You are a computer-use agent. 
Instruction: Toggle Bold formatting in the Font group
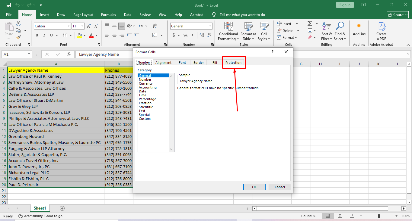point(37,35)
